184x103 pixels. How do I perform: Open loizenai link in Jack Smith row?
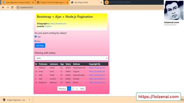tap(97, 75)
